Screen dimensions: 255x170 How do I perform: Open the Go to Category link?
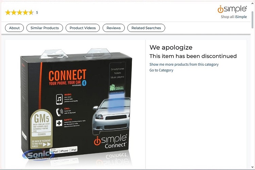161,70
